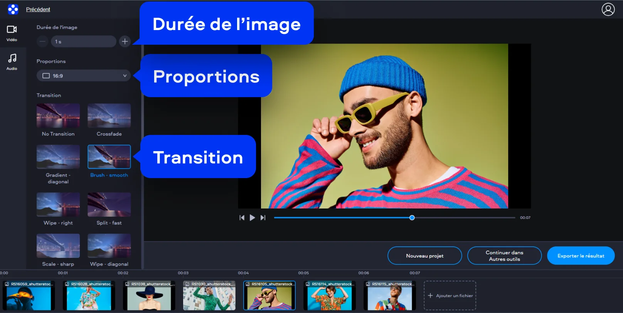The width and height of the screenshot is (623, 313).
Task: Choose the Split - fast transition
Action: 109,205
